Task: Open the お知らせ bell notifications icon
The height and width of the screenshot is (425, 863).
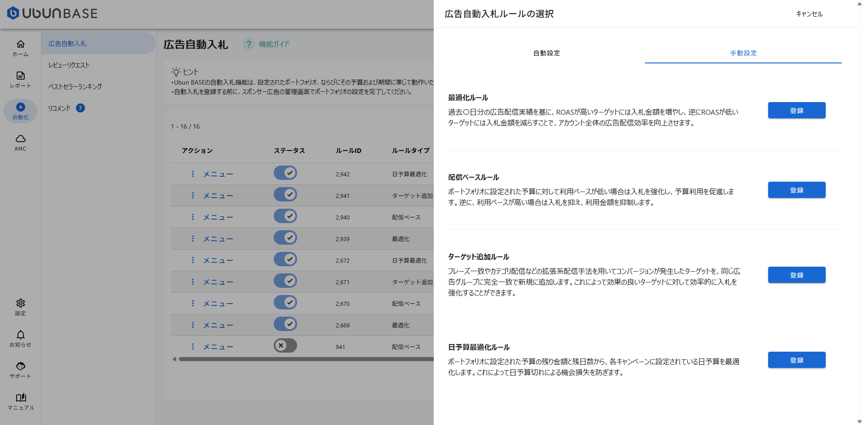Action: 20,335
